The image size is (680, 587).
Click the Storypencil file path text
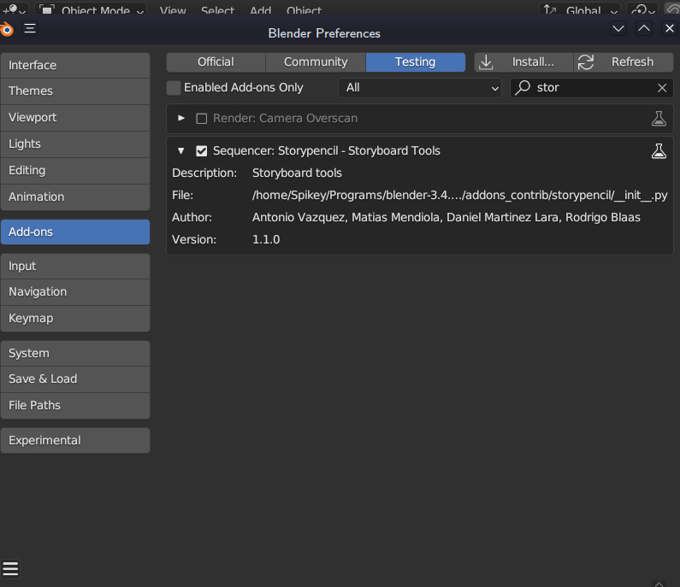point(459,196)
